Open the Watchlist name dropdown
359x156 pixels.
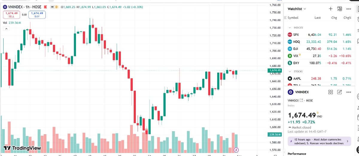click(x=297, y=9)
